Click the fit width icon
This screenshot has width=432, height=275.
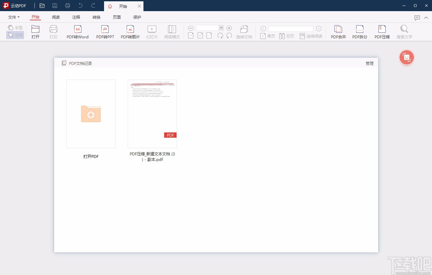click(x=209, y=35)
